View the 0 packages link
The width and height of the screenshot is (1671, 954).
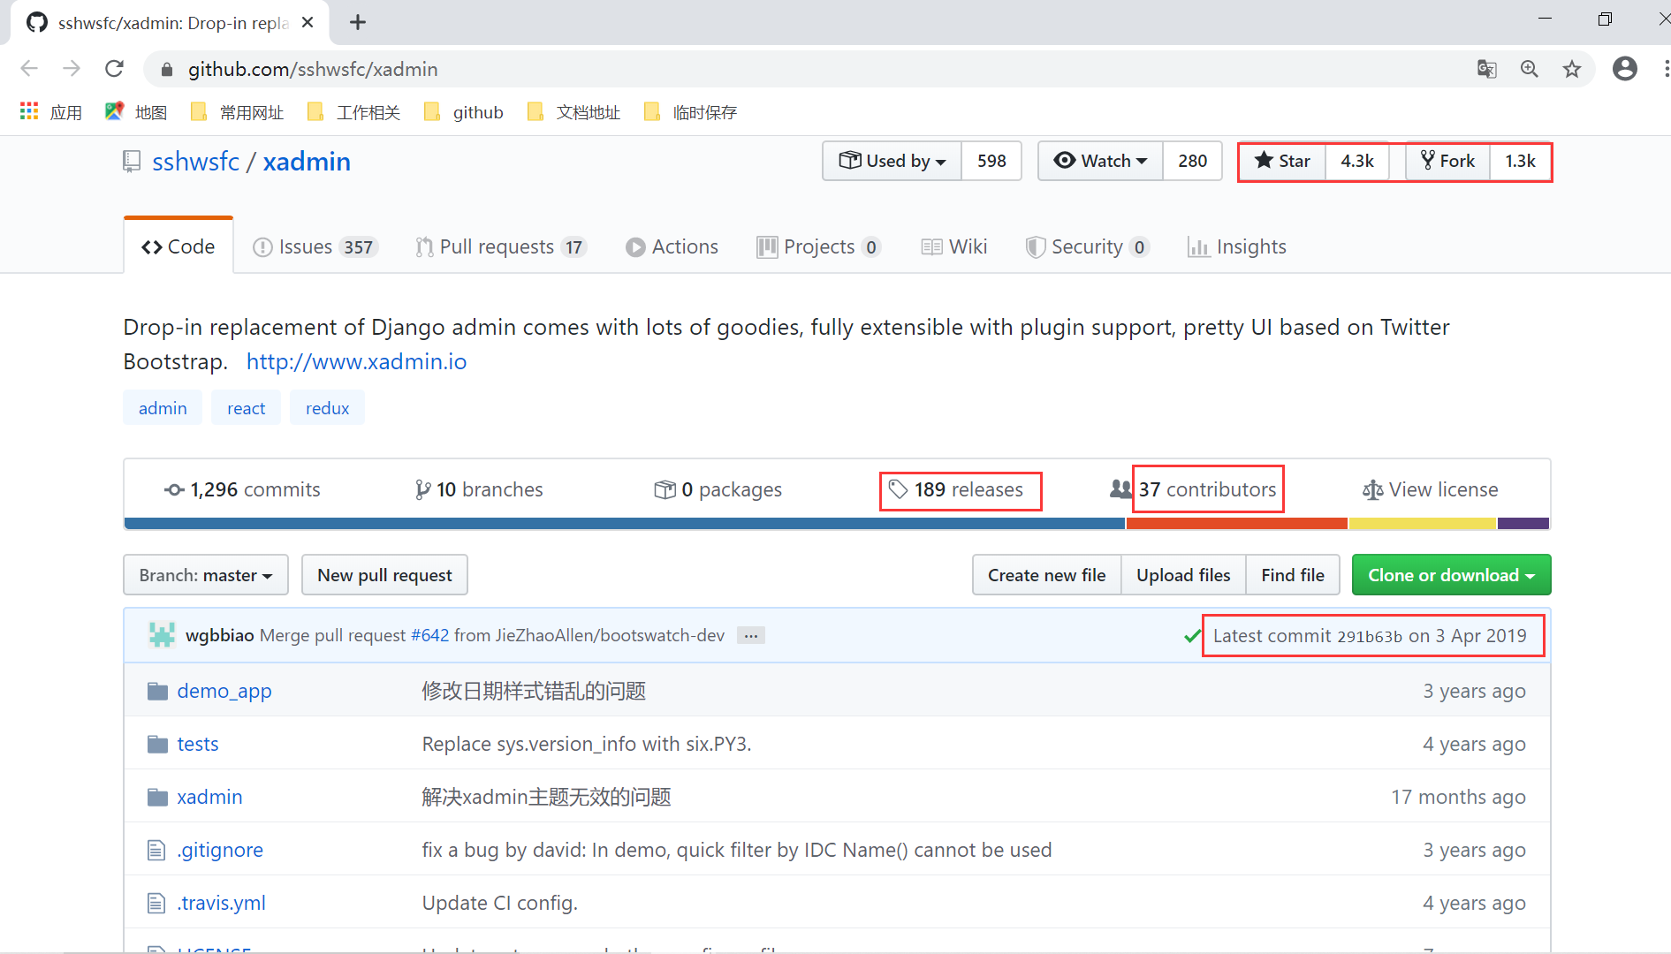pyautogui.click(x=718, y=489)
